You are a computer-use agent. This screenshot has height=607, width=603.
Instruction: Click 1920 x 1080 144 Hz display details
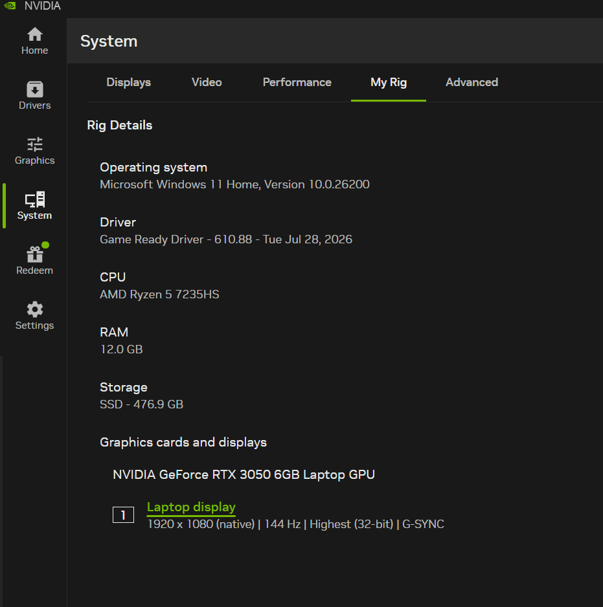[x=296, y=524]
